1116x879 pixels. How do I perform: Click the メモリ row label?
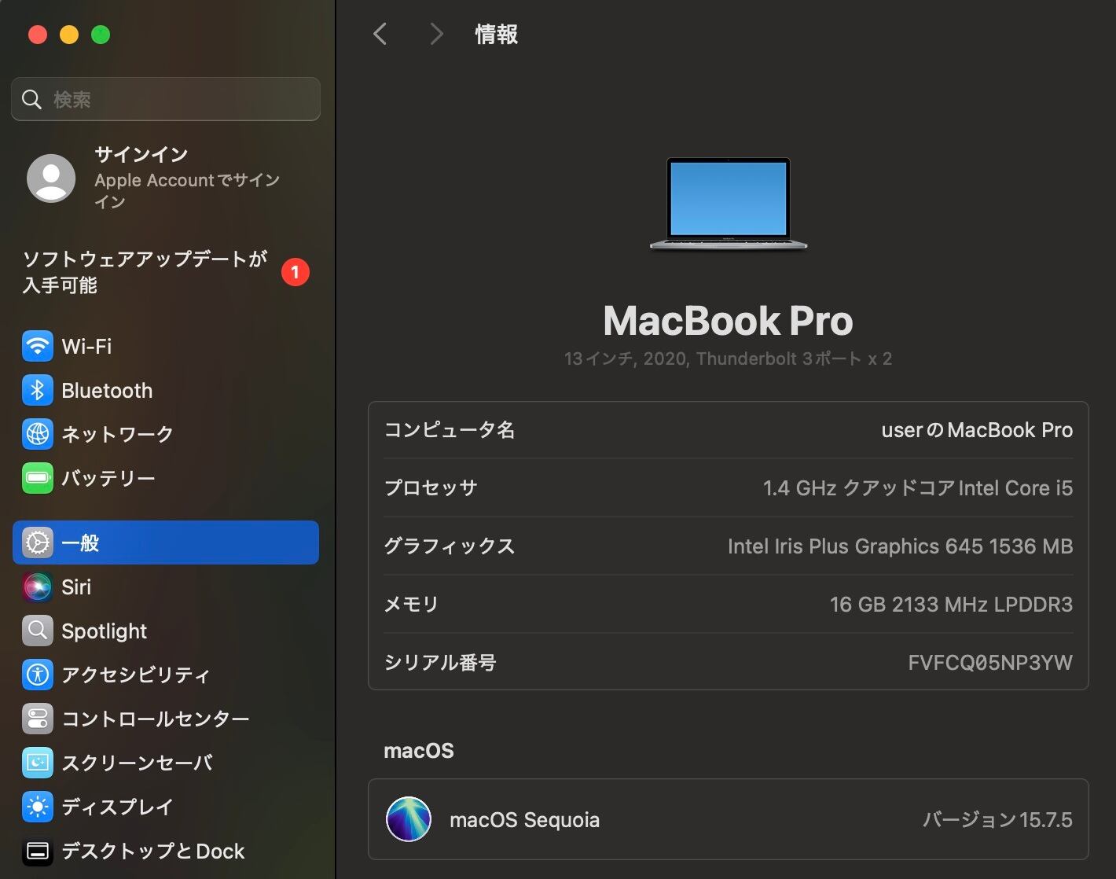[x=412, y=605]
